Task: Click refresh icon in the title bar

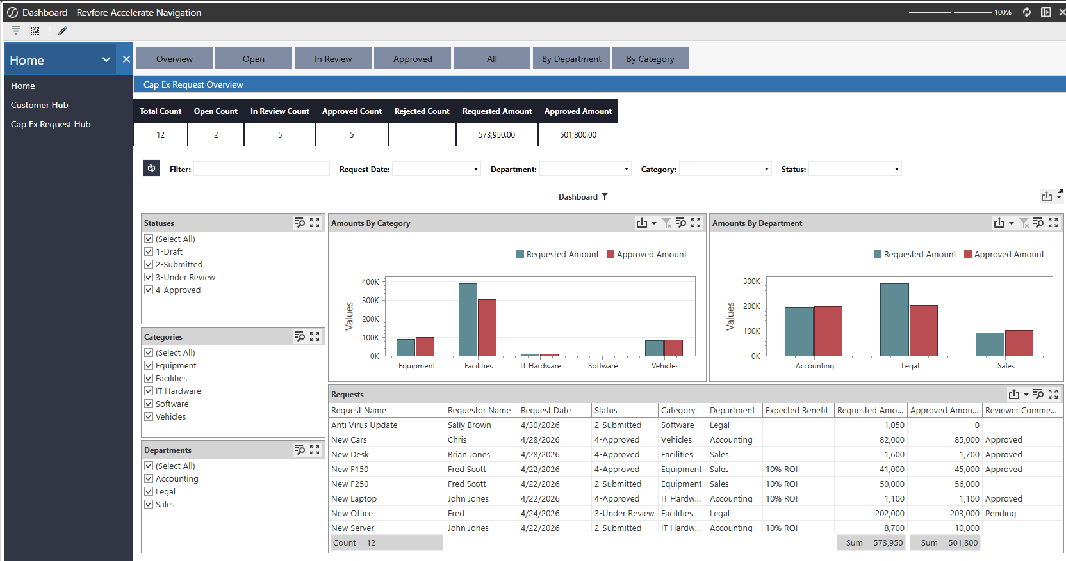Action: (x=1027, y=12)
